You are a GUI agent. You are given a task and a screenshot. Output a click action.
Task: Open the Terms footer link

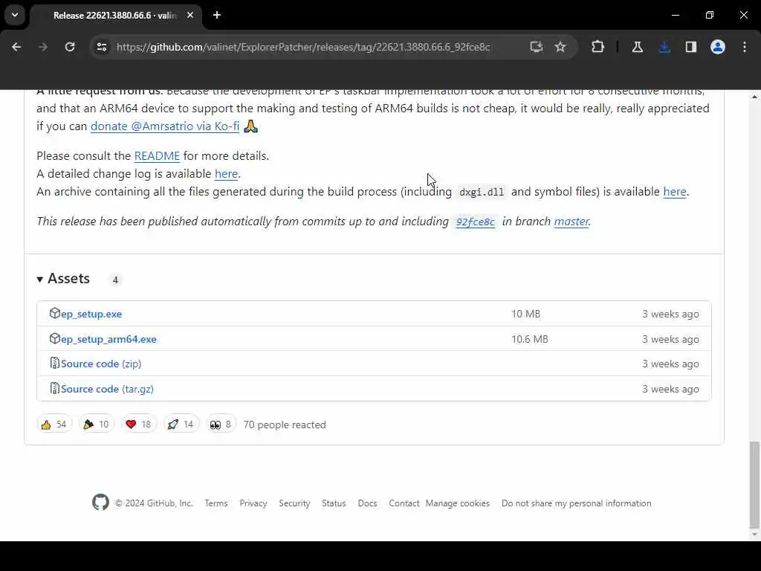pos(216,503)
